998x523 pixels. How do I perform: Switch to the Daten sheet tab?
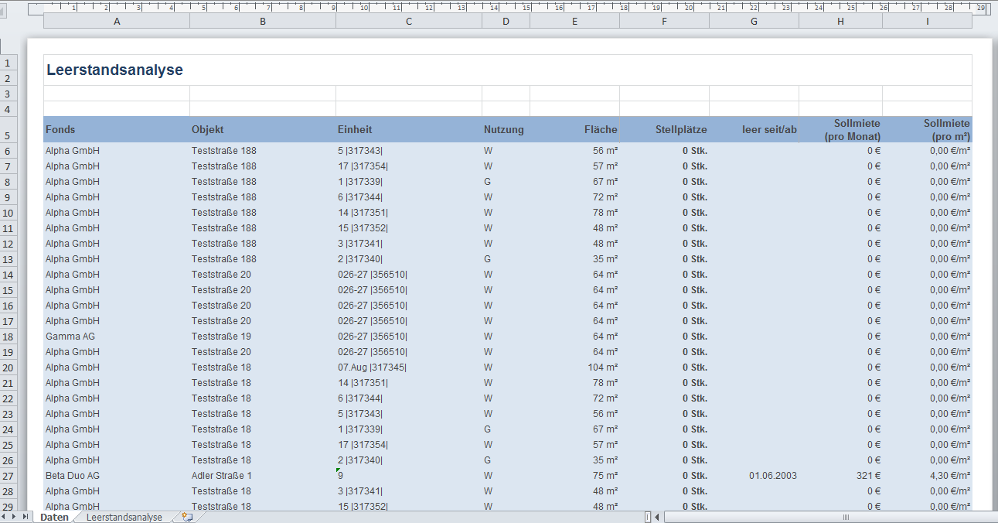click(54, 517)
